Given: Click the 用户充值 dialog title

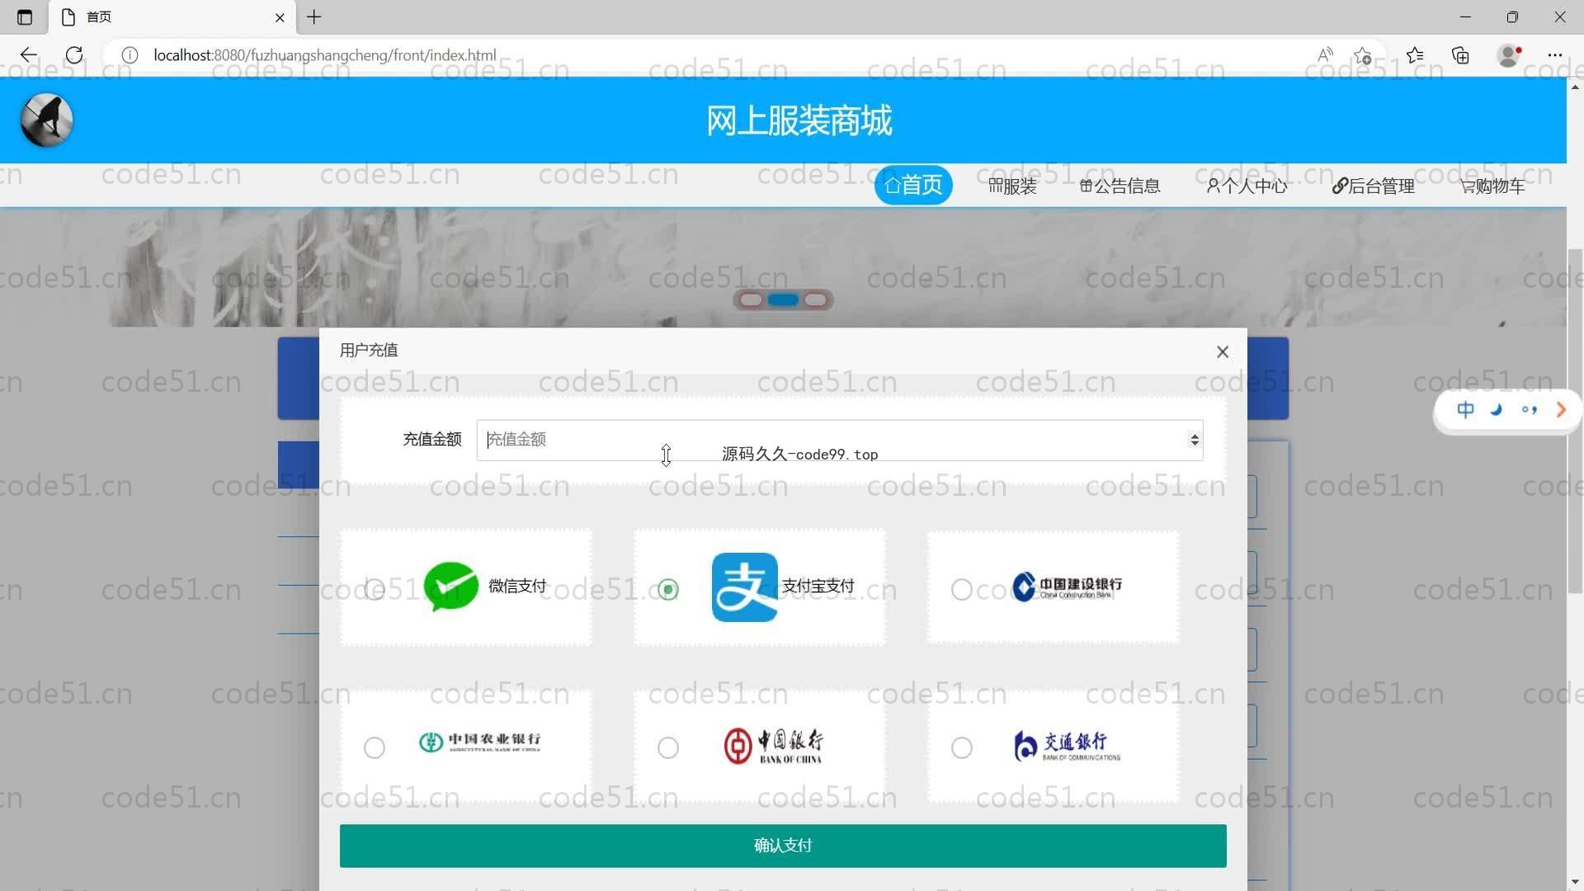Looking at the screenshot, I should click(369, 351).
